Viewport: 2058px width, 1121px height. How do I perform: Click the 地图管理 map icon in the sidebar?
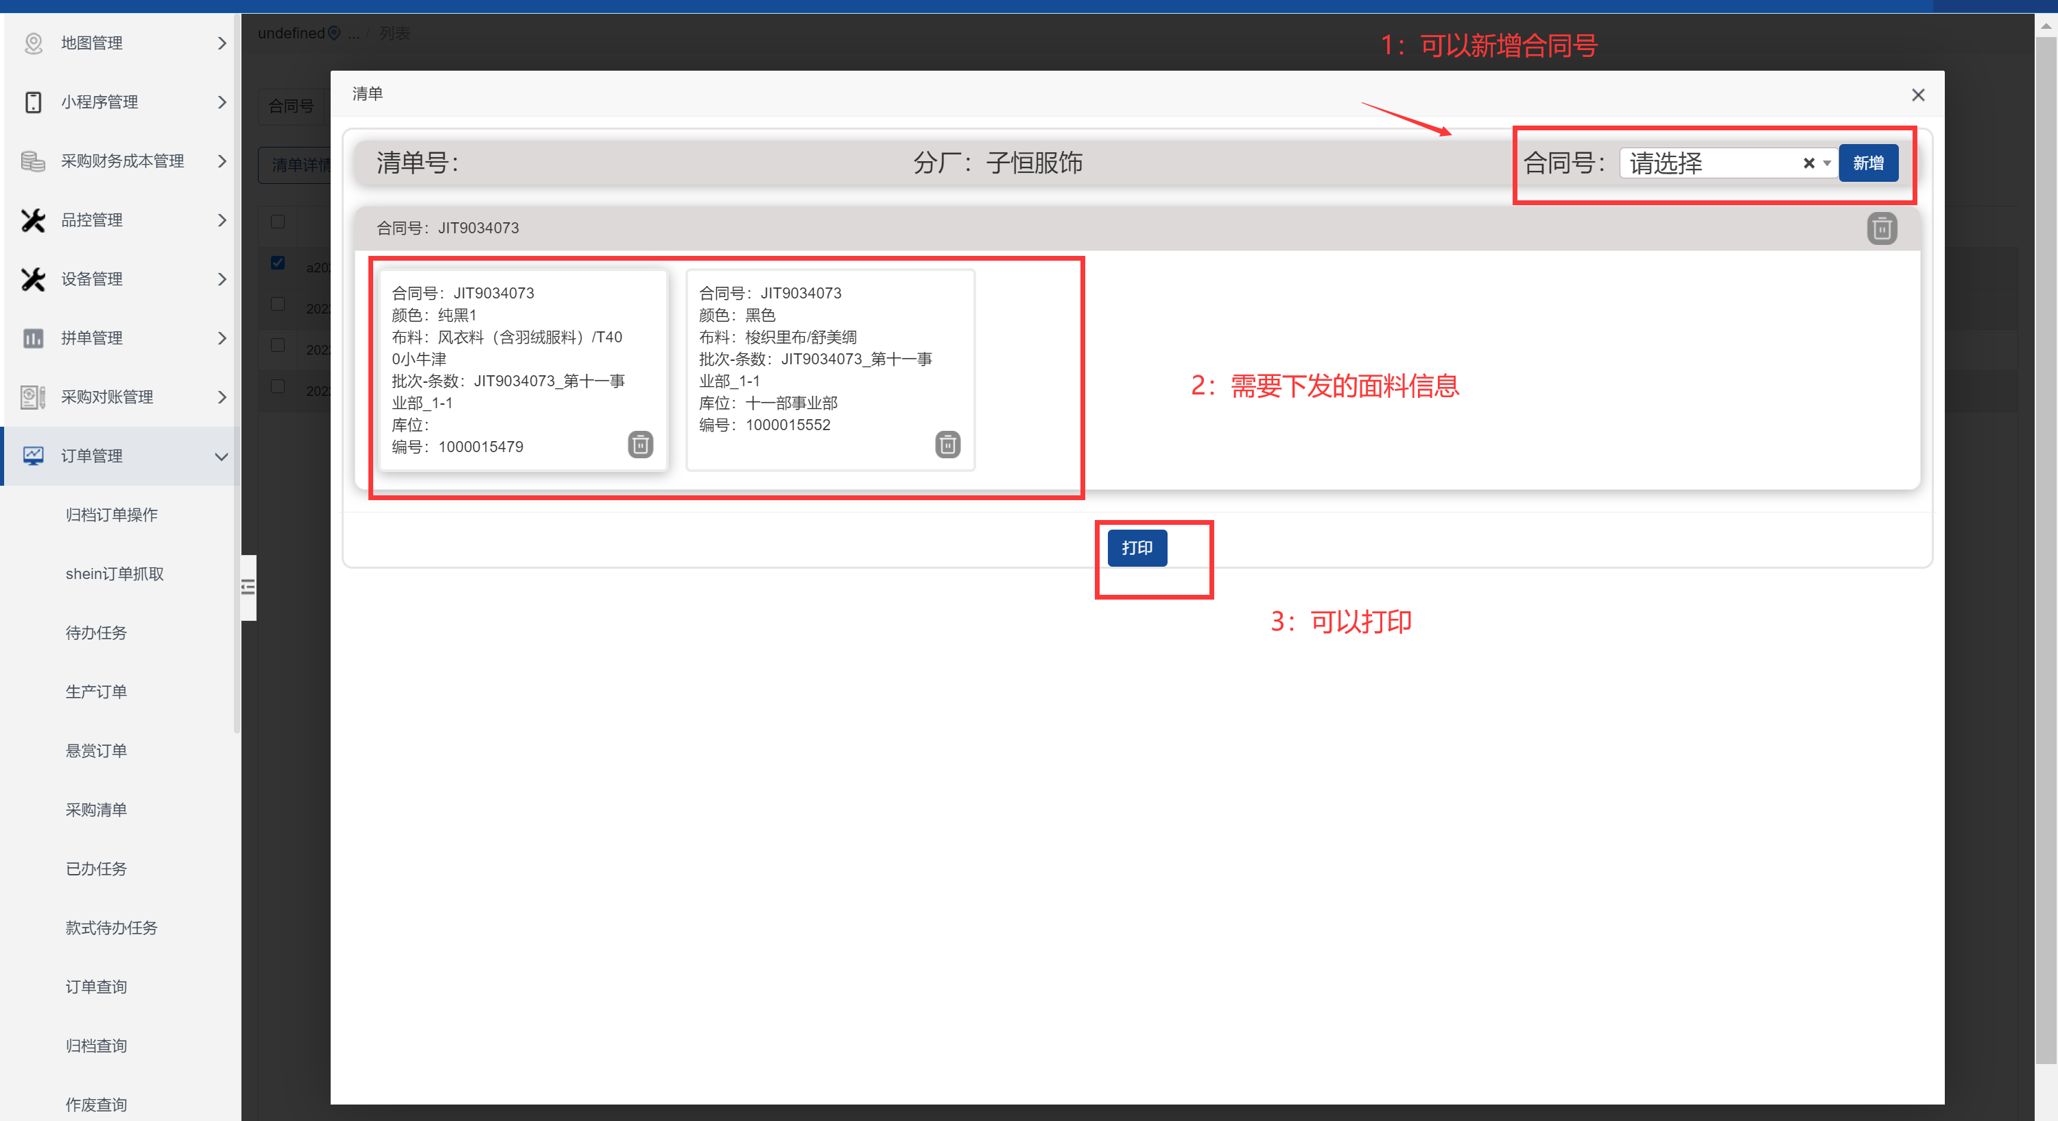coord(33,43)
